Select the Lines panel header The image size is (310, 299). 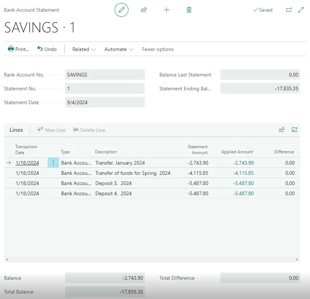(16, 130)
